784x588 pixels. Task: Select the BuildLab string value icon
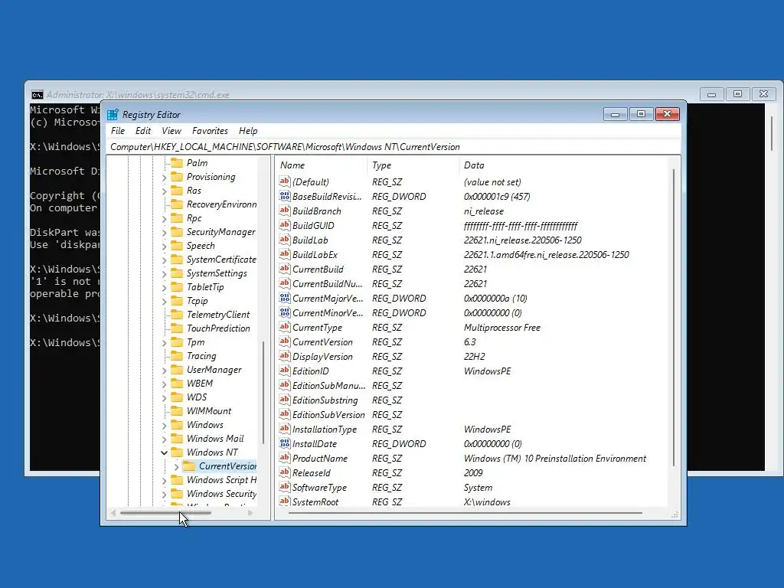285,240
